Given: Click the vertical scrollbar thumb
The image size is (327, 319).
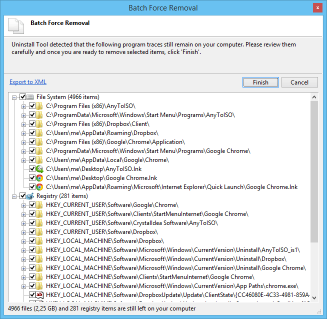Looking at the screenshot, I should pyautogui.click(x=314, y=172).
